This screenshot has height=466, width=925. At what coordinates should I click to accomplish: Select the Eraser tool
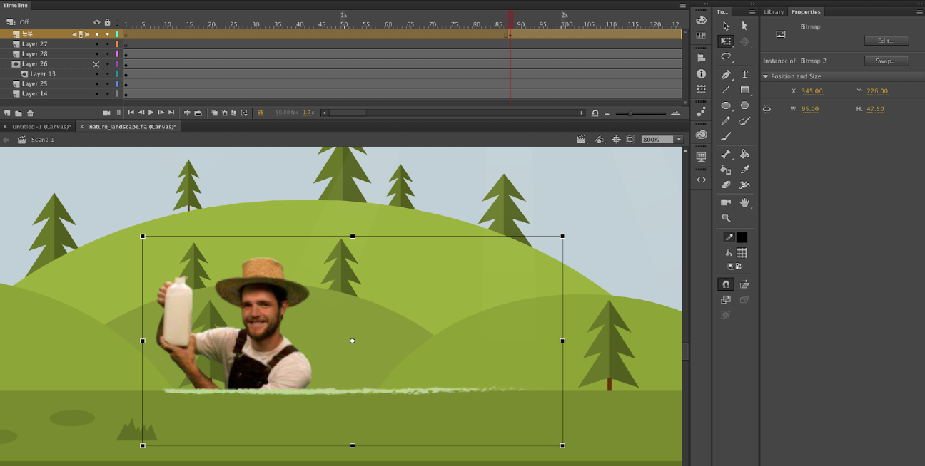pos(726,185)
